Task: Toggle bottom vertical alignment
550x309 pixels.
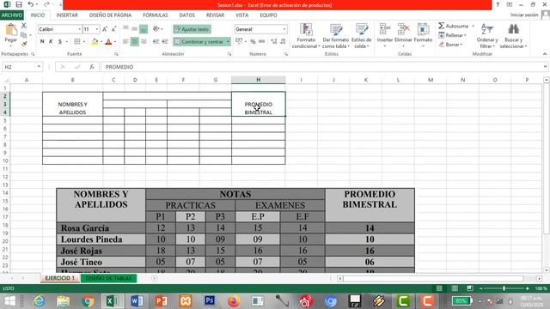Action: pos(144,29)
